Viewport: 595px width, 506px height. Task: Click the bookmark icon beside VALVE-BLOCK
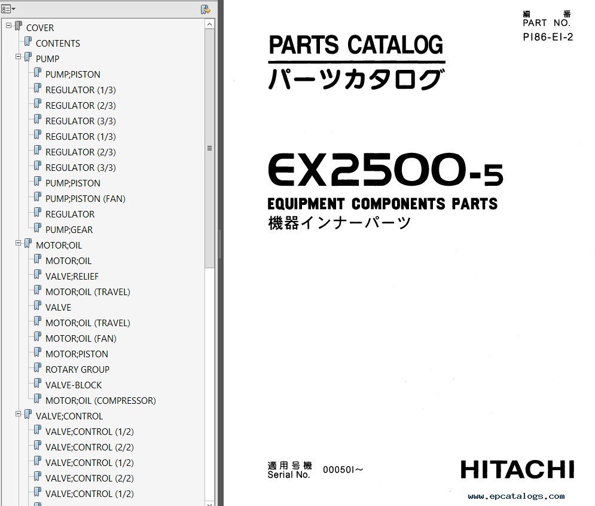pyautogui.click(x=37, y=384)
